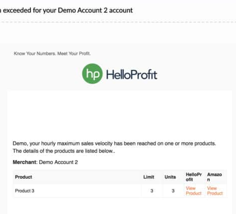Screen dimensions: 236x214
Task: Select the Product 3 row name
Action: [x=25, y=191]
